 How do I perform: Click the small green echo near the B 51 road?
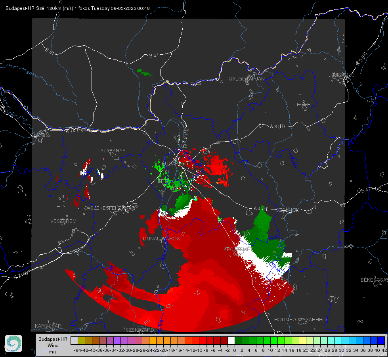pyautogui.click(x=145, y=73)
